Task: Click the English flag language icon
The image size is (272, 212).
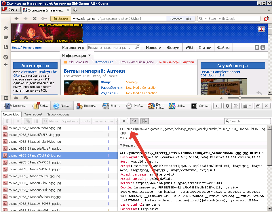Action: pyautogui.click(x=261, y=29)
